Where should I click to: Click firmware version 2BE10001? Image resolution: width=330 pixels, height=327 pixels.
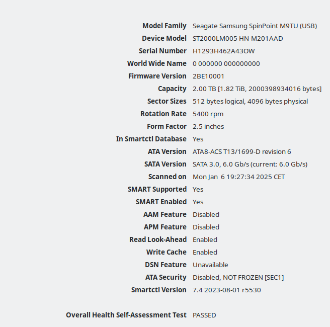[x=208, y=76]
